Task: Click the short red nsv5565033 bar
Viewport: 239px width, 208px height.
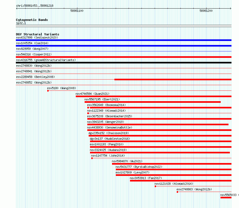Action: pyautogui.click(x=226, y=198)
